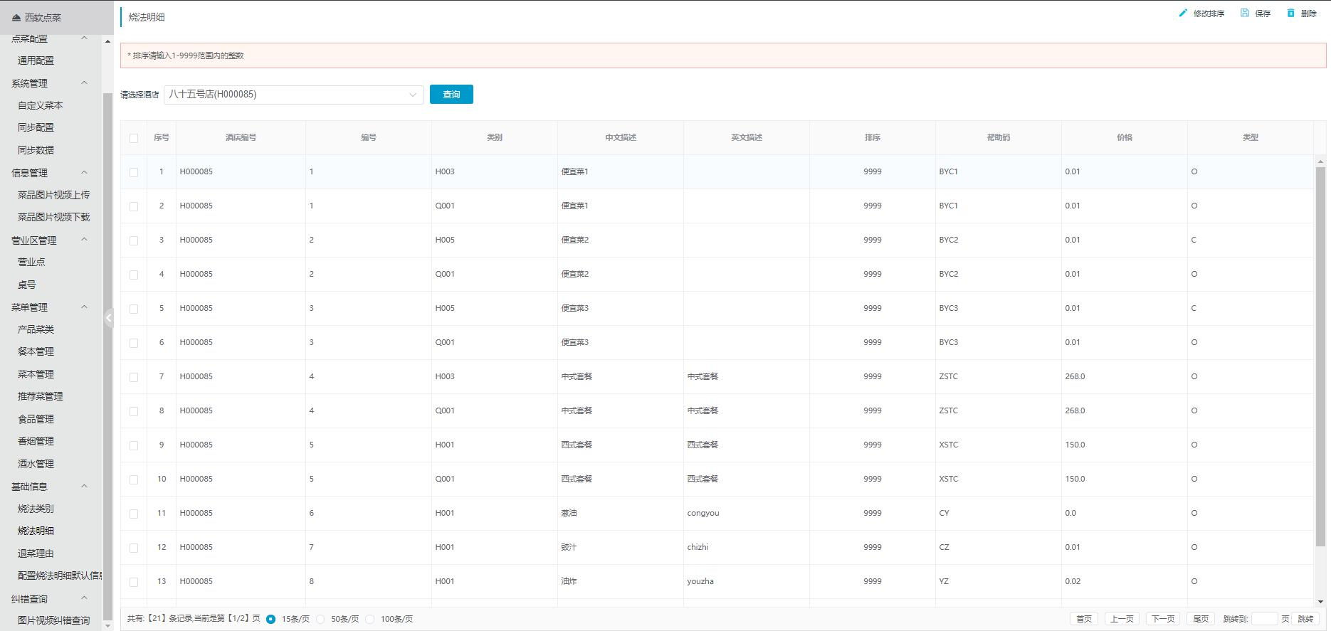
Task: Go to 菜本管理 menu item
Action: (36, 374)
